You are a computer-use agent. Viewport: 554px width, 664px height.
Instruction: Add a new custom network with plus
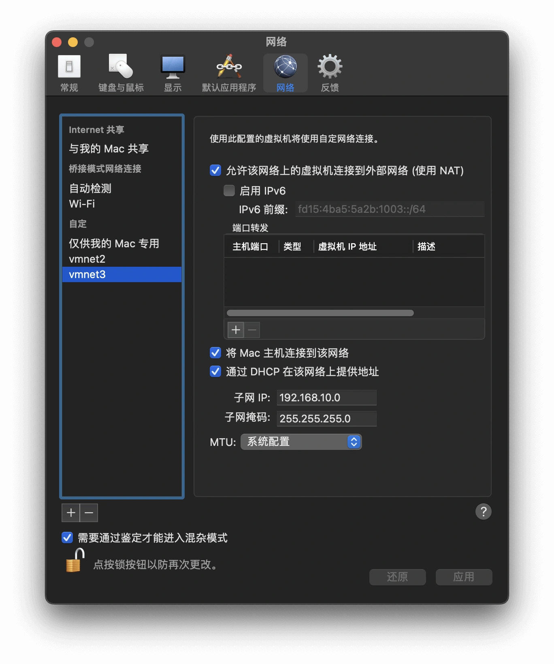(x=71, y=513)
